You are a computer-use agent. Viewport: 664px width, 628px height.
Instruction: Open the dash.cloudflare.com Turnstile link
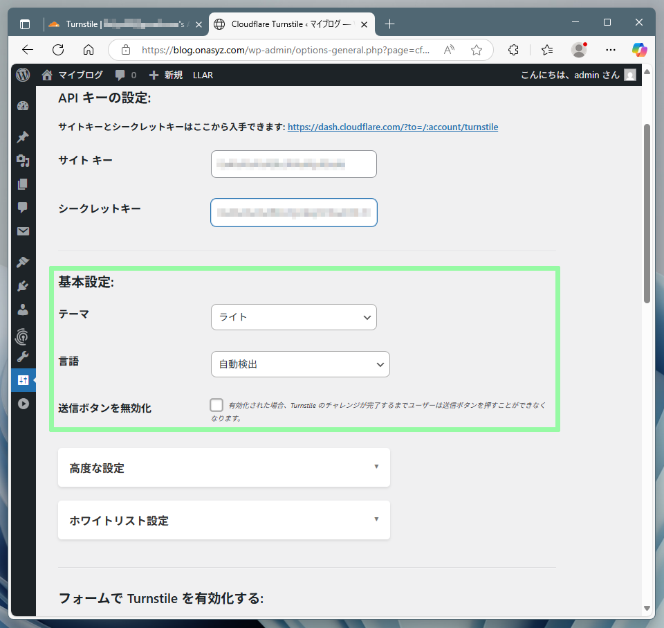point(392,127)
